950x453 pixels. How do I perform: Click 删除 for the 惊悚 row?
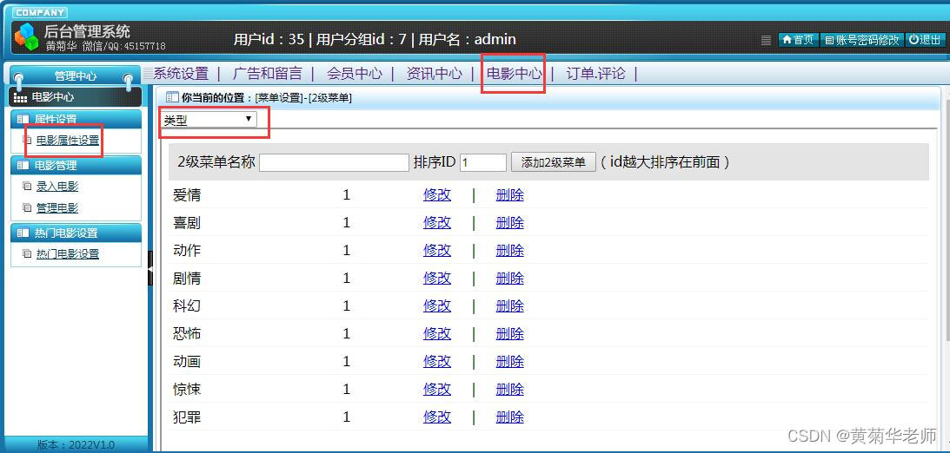(509, 390)
